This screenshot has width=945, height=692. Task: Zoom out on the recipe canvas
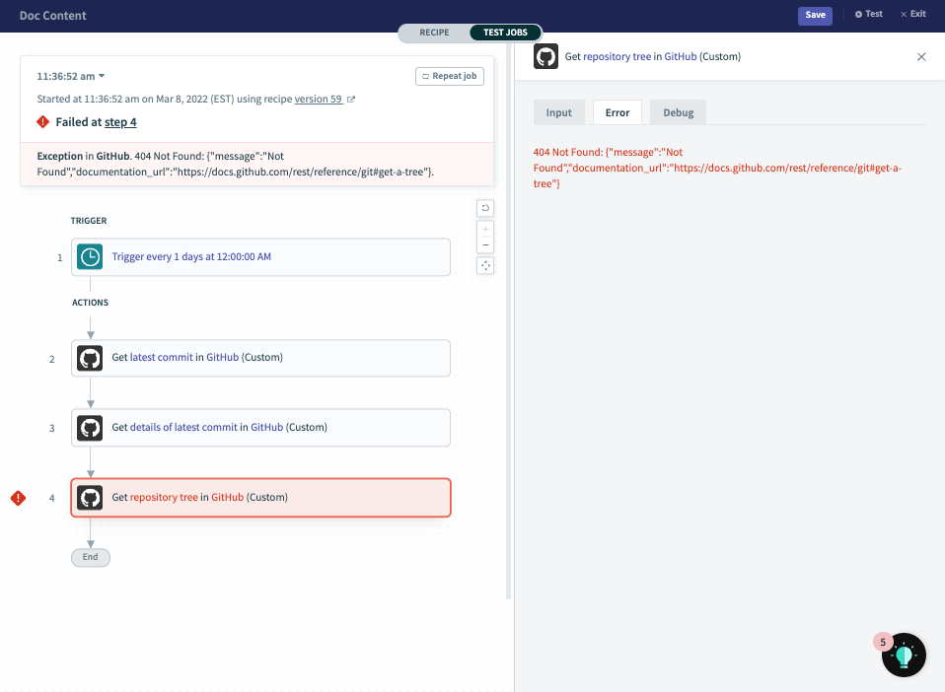tap(484, 243)
